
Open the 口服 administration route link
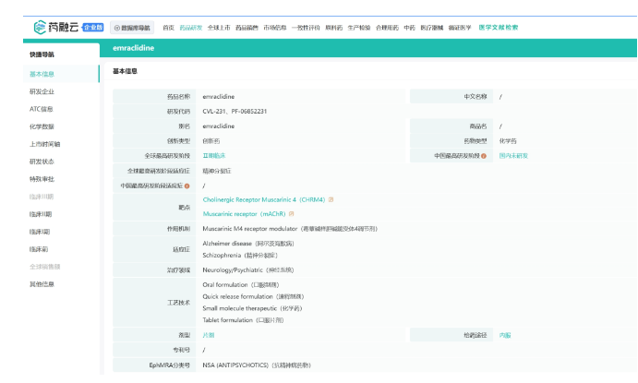tap(504, 335)
